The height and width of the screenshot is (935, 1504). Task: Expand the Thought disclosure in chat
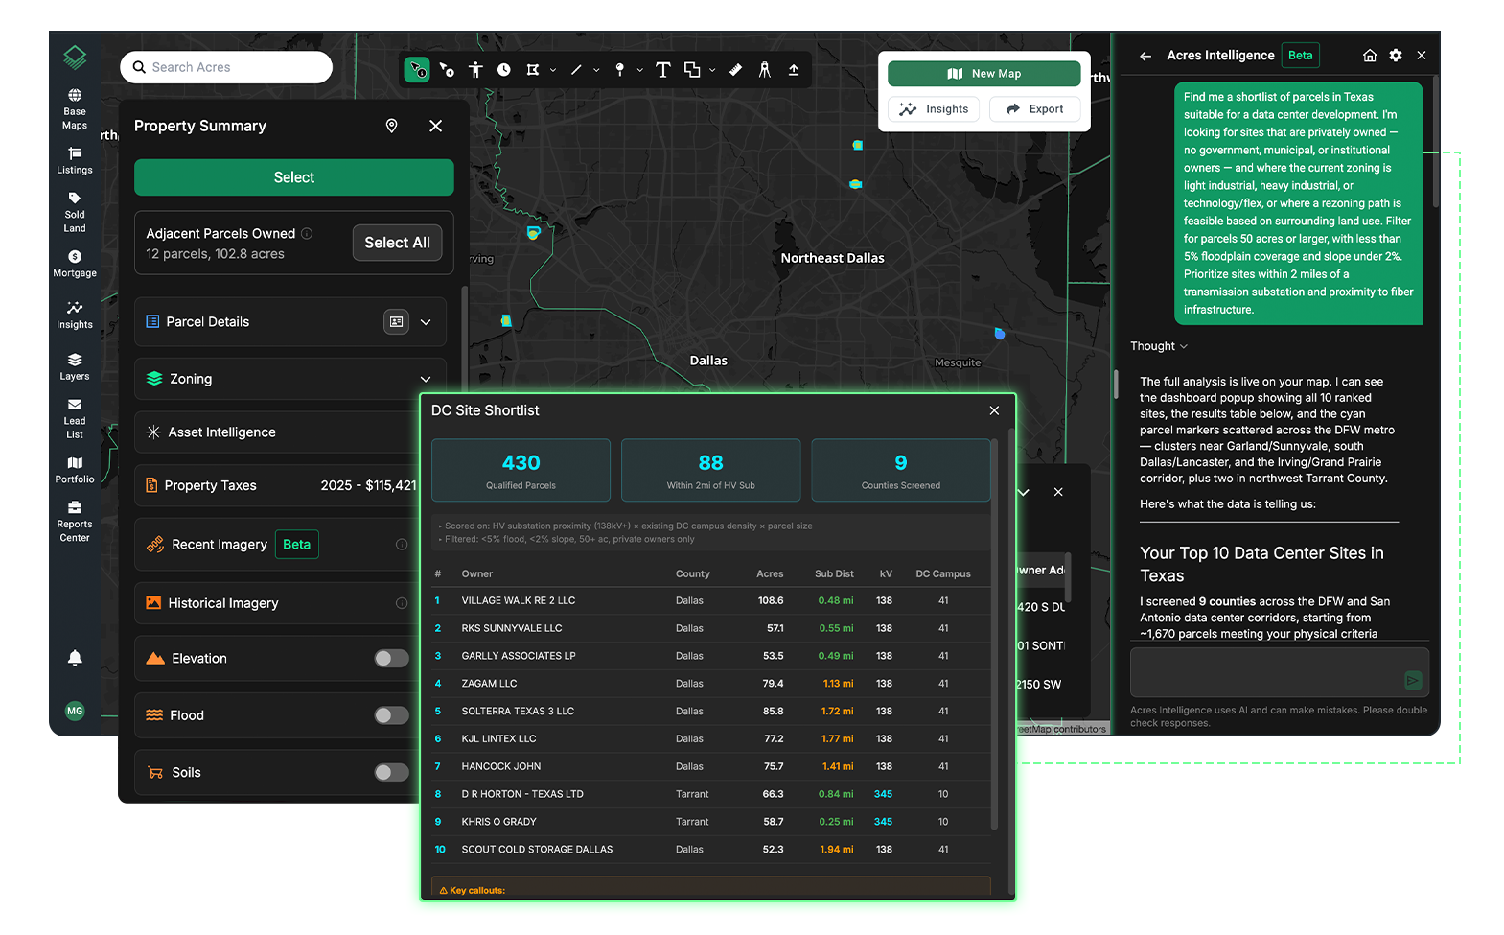[x=1158, y=346]
